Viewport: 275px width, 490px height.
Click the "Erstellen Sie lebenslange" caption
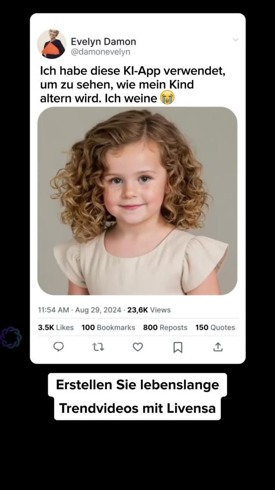coord(137,385)
